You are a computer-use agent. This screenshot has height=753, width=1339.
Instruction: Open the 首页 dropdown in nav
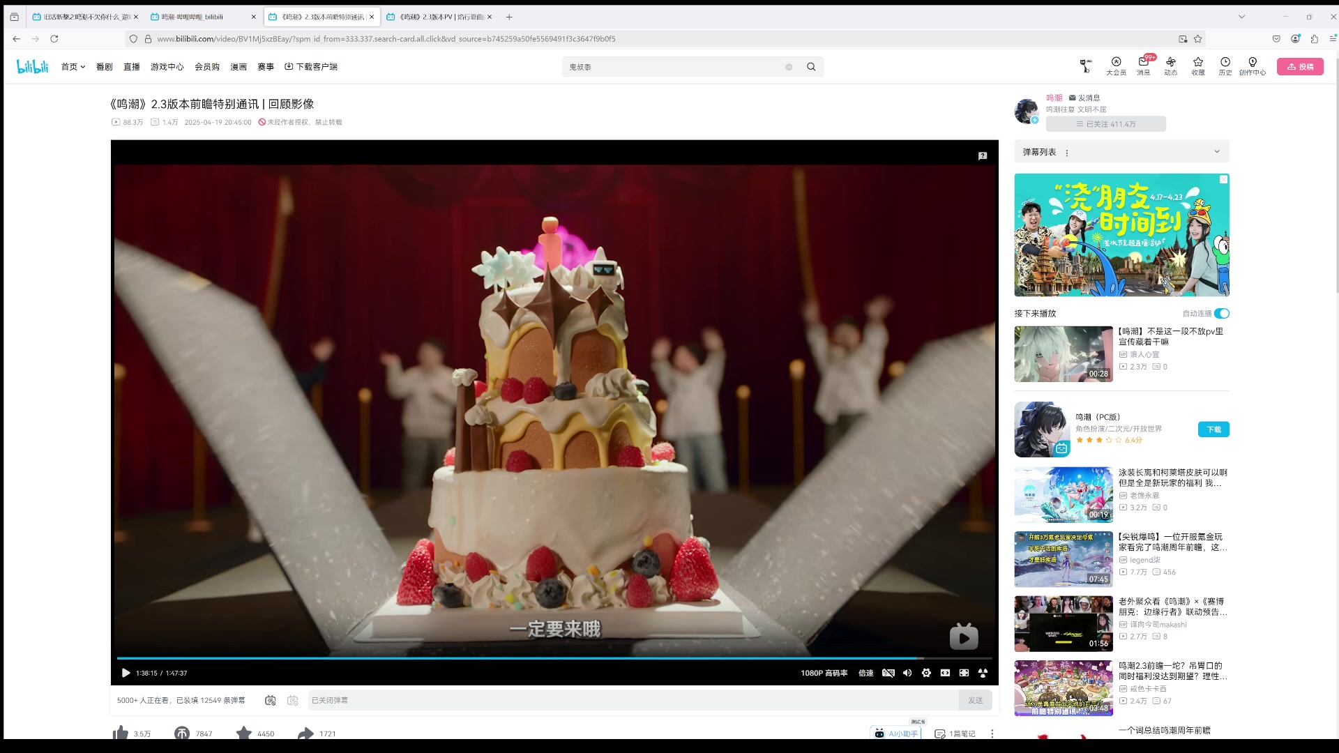tap(73, 67)
